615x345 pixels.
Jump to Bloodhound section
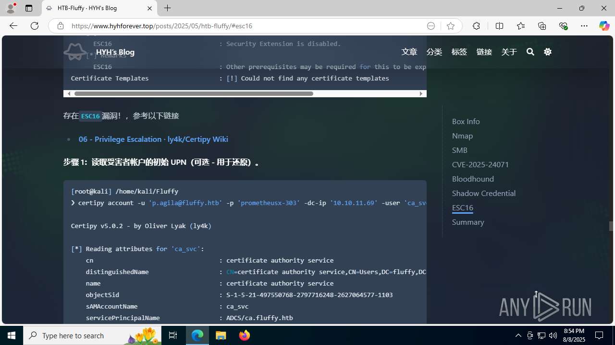click(x=473, y=179)
